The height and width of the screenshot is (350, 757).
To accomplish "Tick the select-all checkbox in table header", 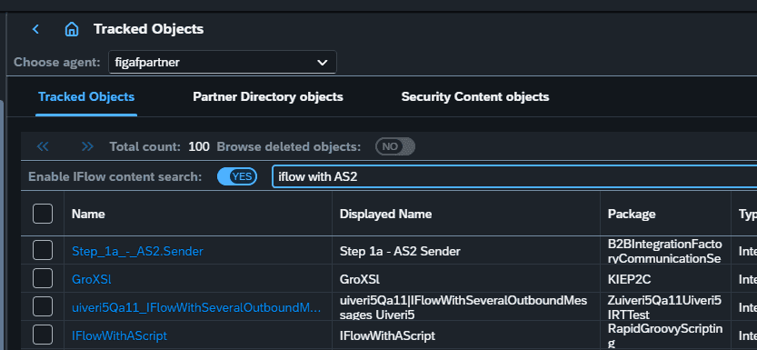I will point(43,214).
